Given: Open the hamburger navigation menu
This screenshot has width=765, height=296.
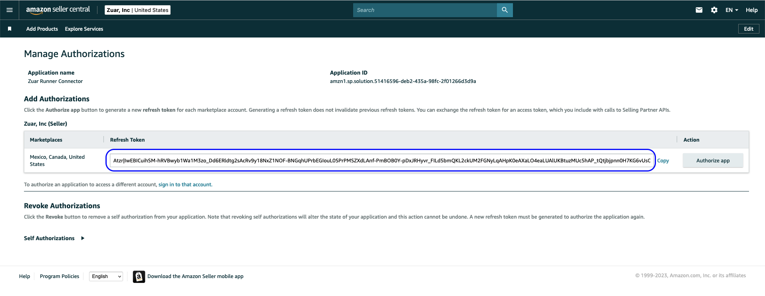Looking at the screenshot, I should (x=10, y=10).
